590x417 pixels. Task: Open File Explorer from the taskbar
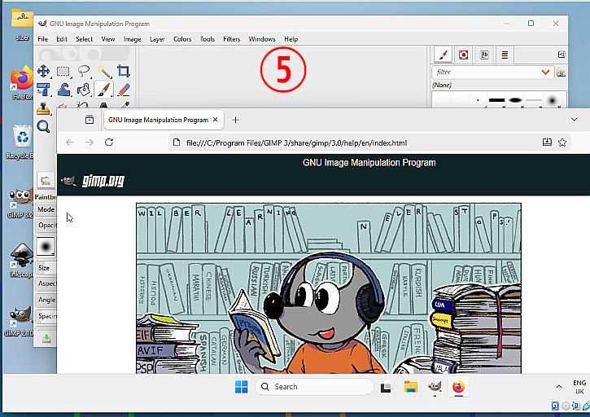click(410, 387)
